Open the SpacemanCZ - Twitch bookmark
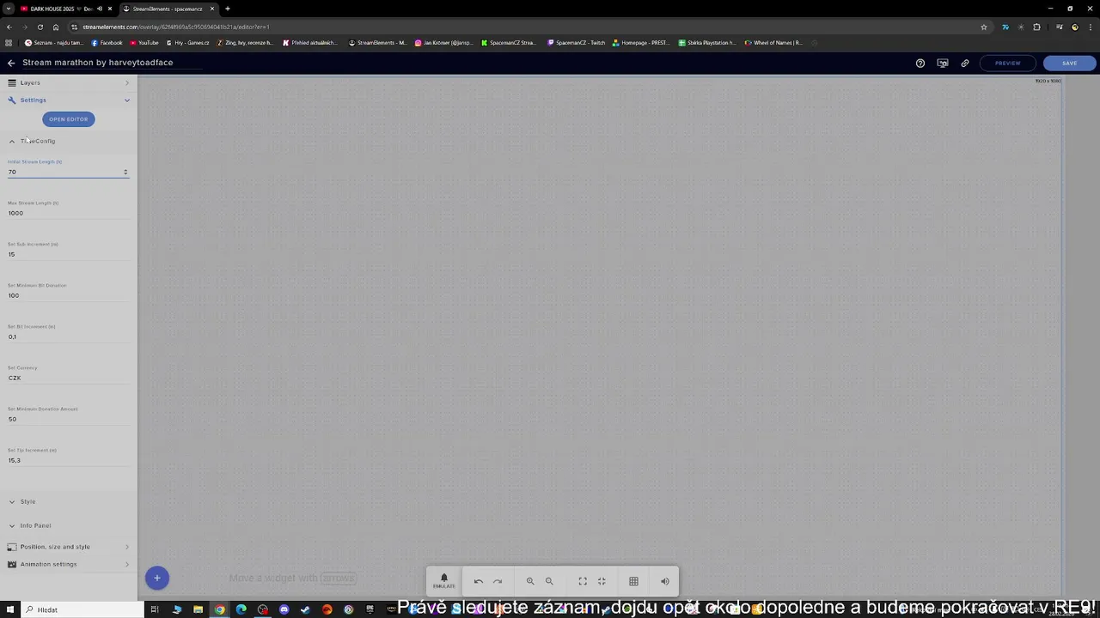 tap(577, 42)
